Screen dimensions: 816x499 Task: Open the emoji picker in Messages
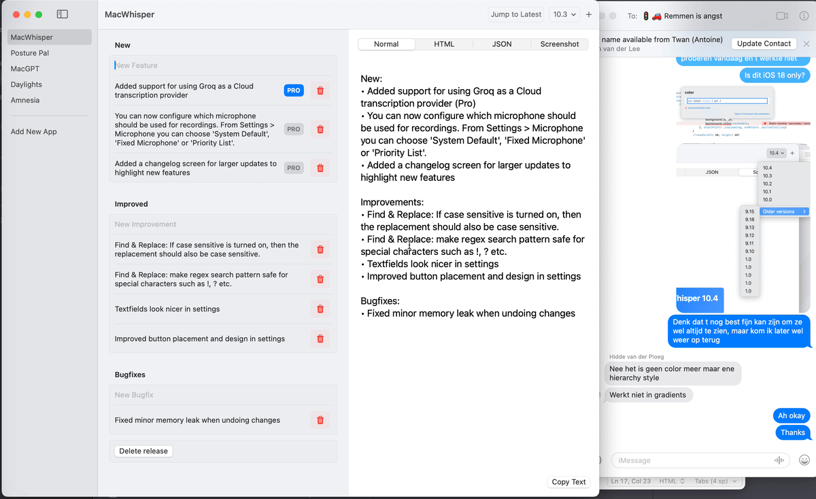(x=804, y=460)
